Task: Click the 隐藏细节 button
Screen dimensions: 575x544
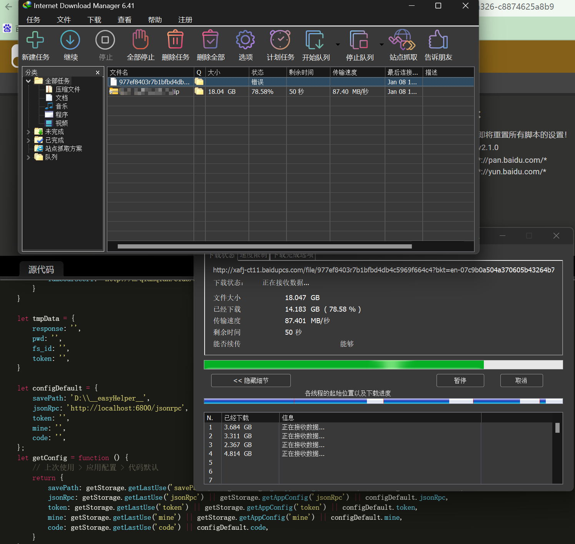Action: 251,380
